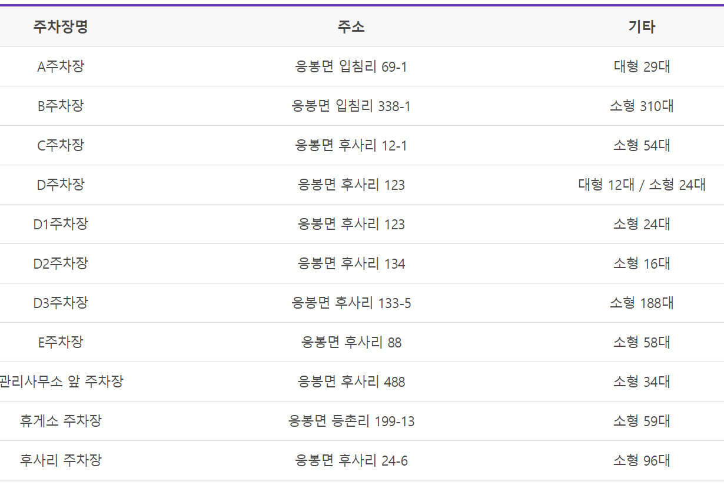Image resolution: width=724 pixels, height=485 pixels.
Task: Select the 후사리 주차장 name cell
Action: pyautogui.click(x=61, y=460)
